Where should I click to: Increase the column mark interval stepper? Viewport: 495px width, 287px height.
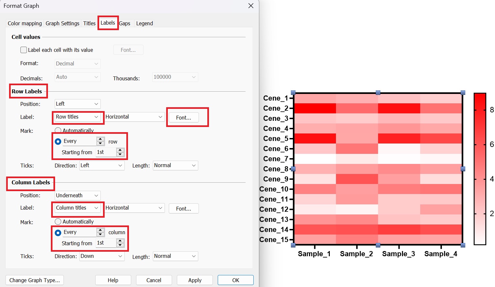pyautogui.click(x=100, y=230)
